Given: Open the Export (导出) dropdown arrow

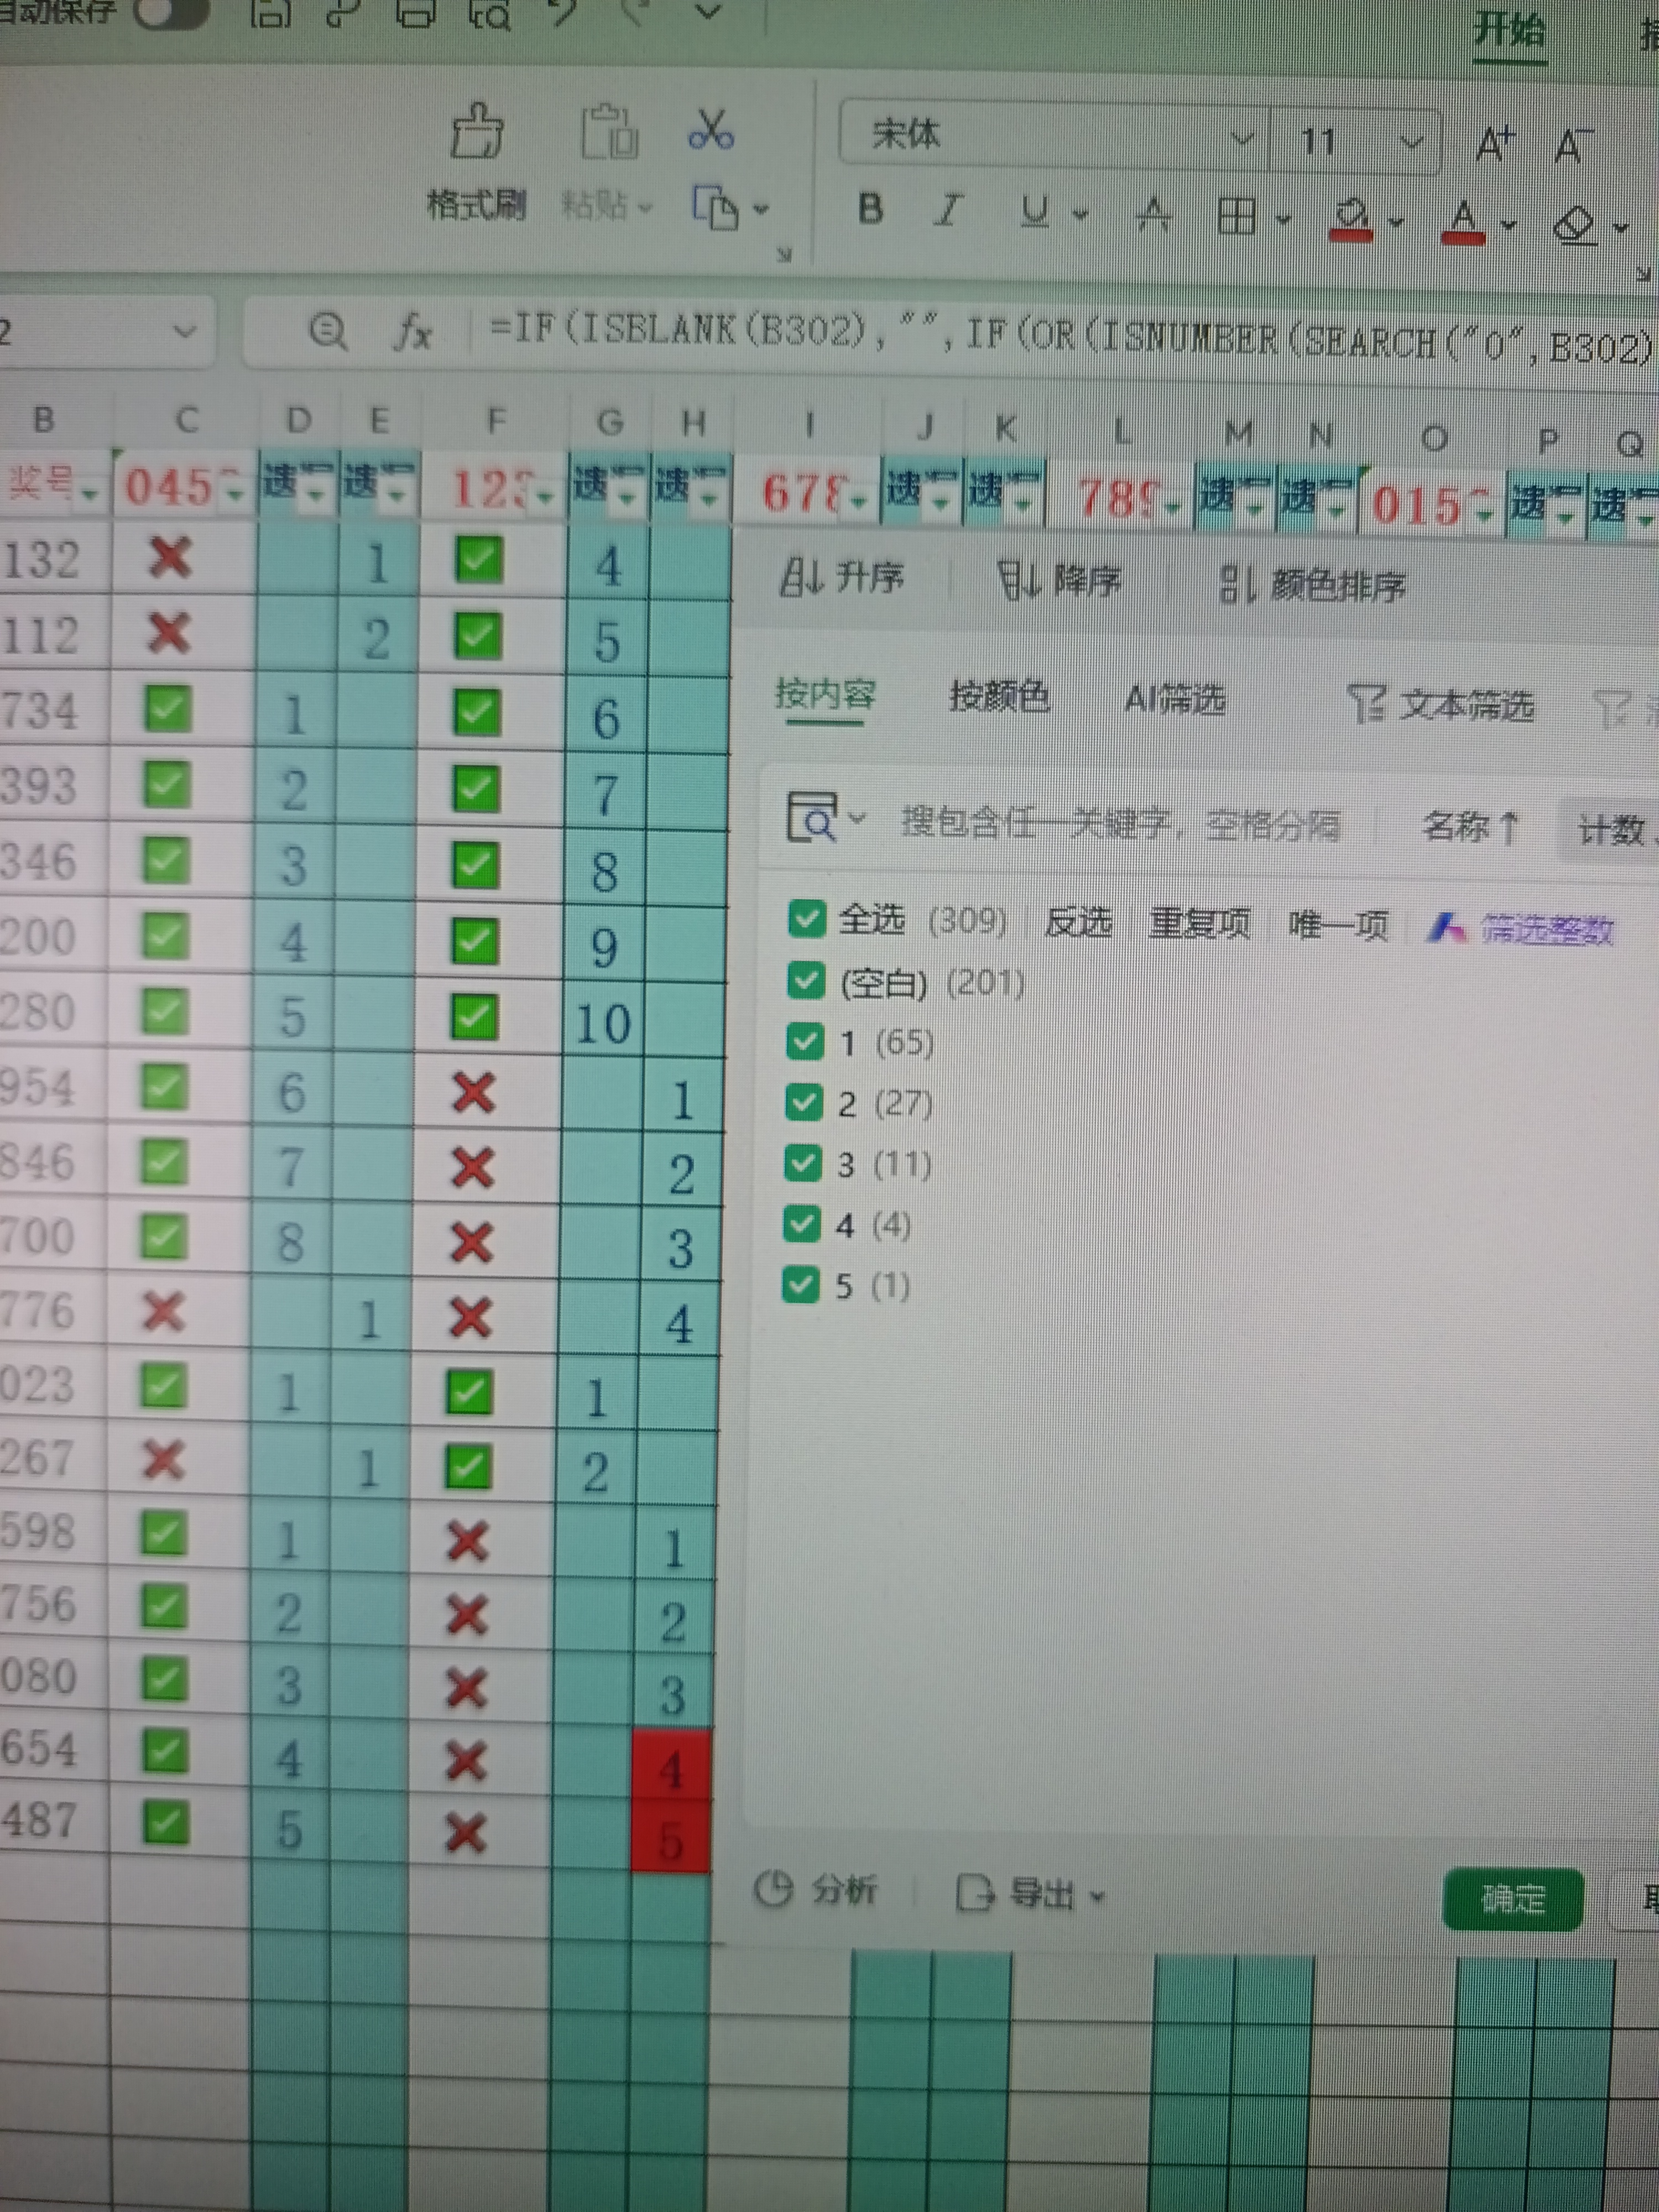Looking at the screenshot, I should pyautogui.click(x=1096, y=1896).
